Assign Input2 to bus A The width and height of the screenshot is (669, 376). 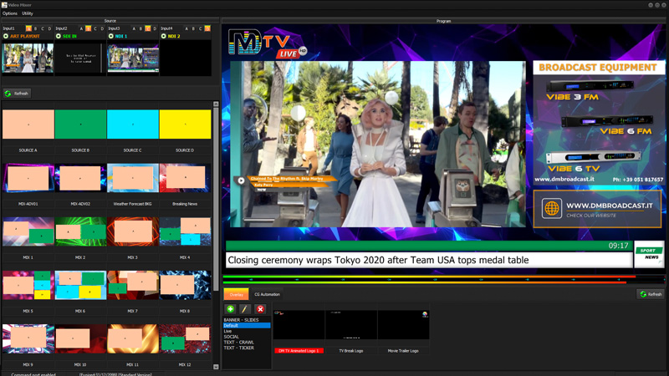81,28
